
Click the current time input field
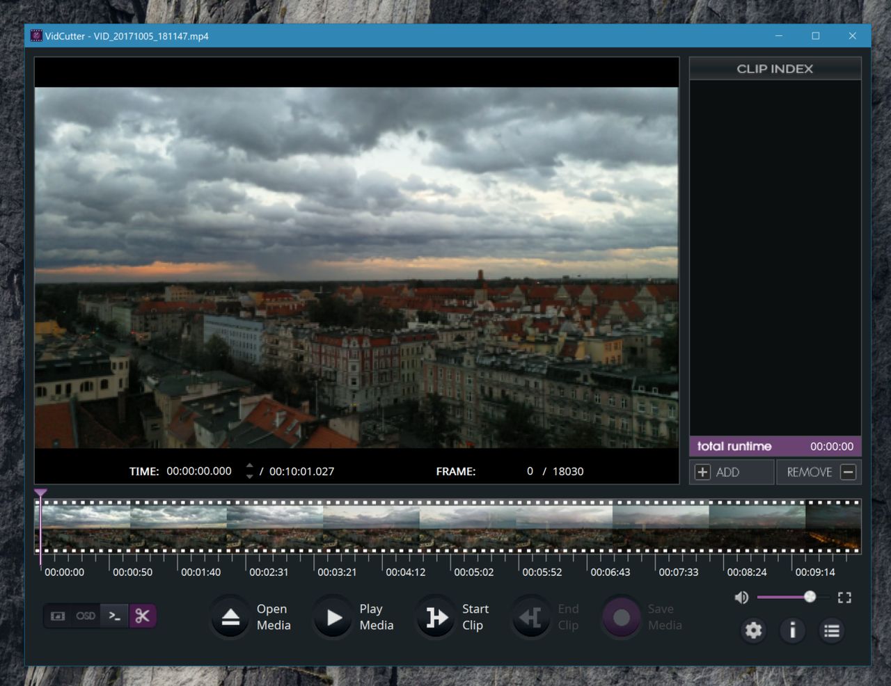199,471
